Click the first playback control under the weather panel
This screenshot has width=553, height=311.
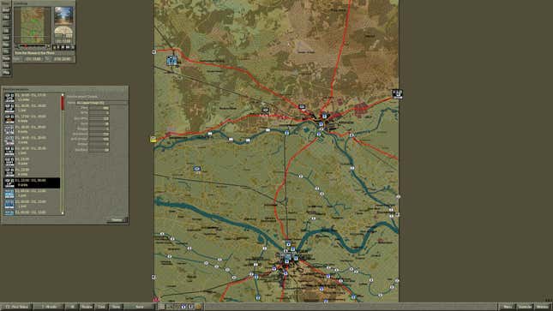55,47
